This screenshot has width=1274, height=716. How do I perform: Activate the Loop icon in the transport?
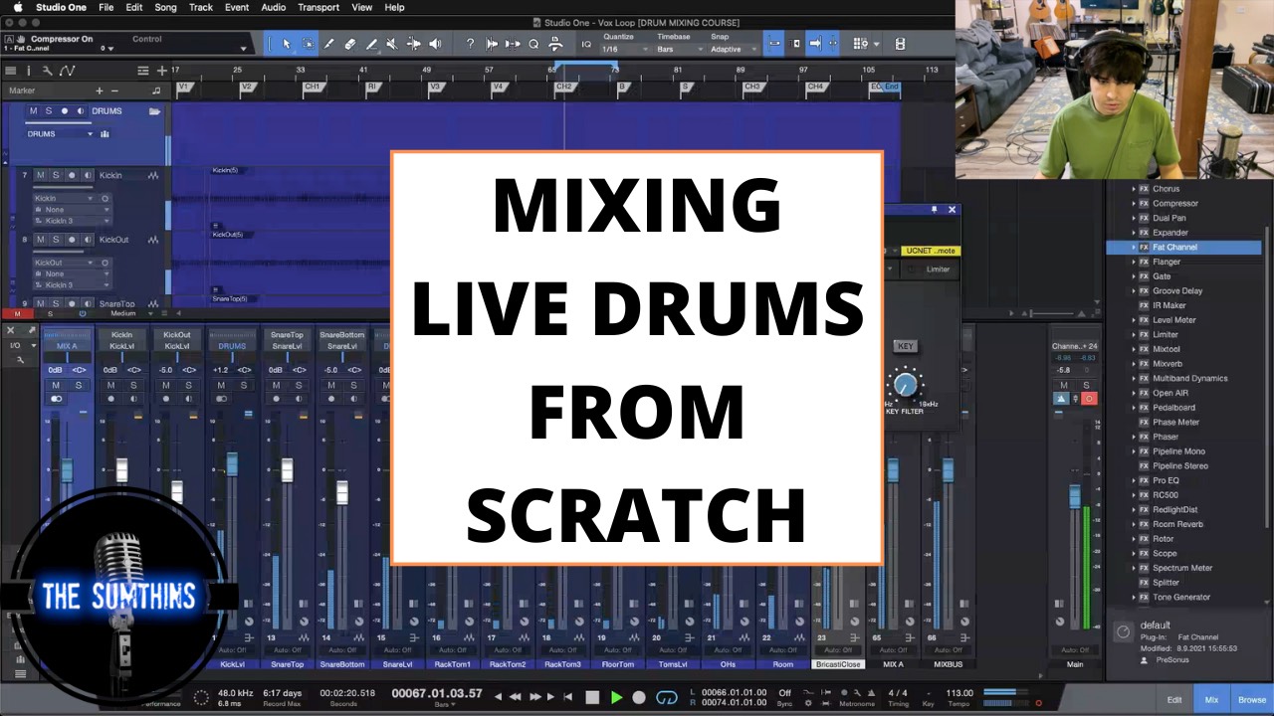click(x=666, y=696)
